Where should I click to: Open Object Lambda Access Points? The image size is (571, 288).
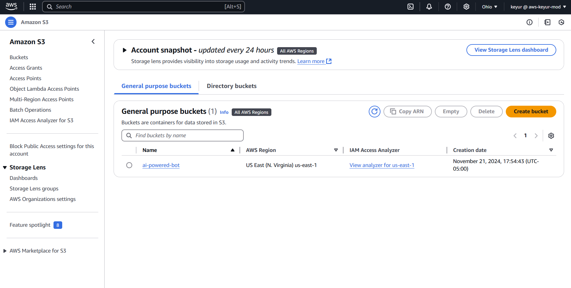(x=44, y=89)
